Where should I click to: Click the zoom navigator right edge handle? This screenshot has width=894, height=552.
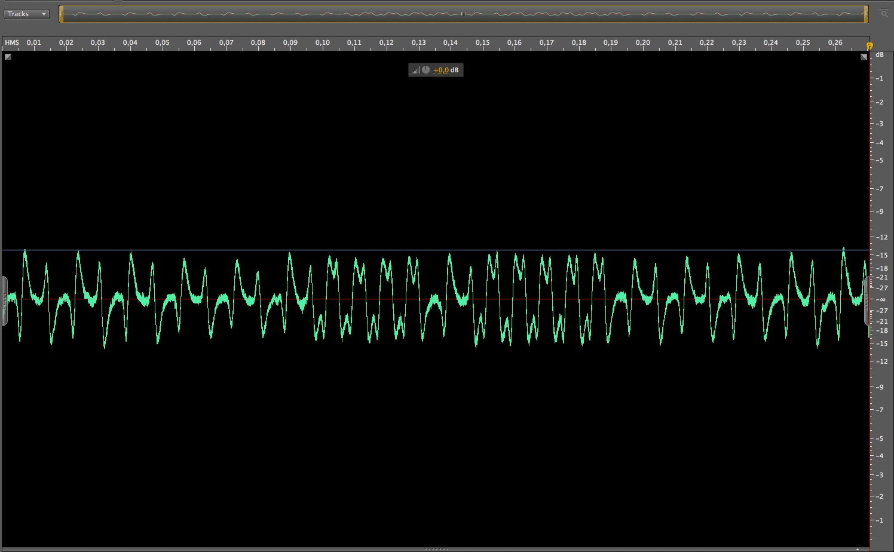(x=866, y=14)
